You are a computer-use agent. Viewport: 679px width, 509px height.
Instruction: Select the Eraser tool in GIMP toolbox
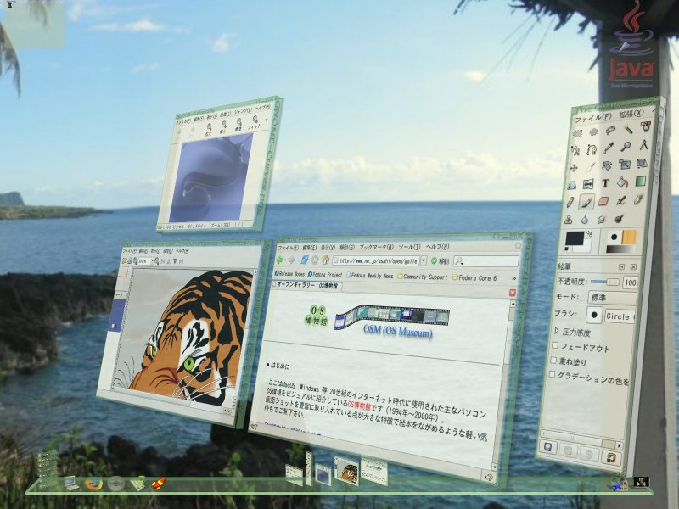point(604,202)
